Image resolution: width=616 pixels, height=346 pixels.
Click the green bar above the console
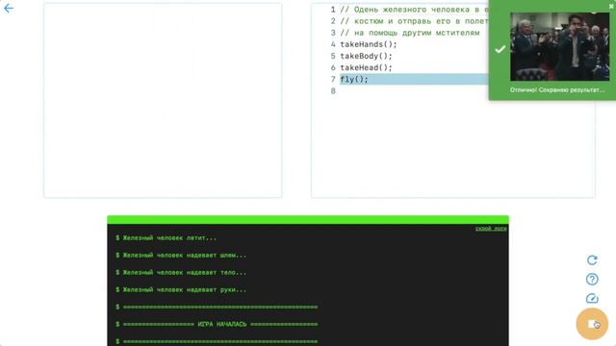(x=308, y=220)
